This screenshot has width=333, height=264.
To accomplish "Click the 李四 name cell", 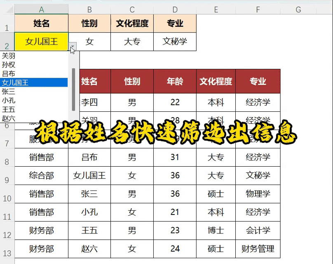I will (95, 102).
